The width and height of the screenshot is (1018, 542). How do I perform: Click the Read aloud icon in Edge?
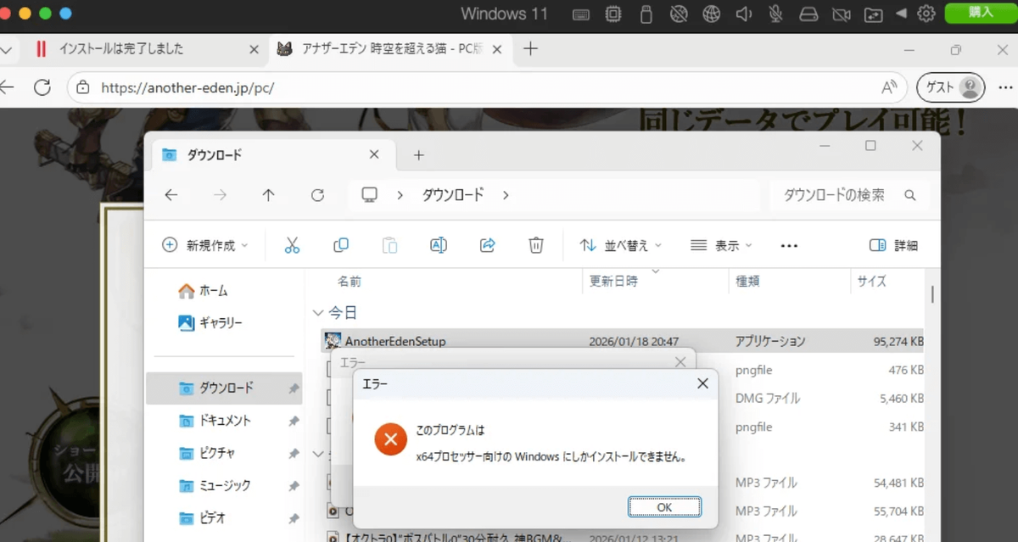[889, 87]
